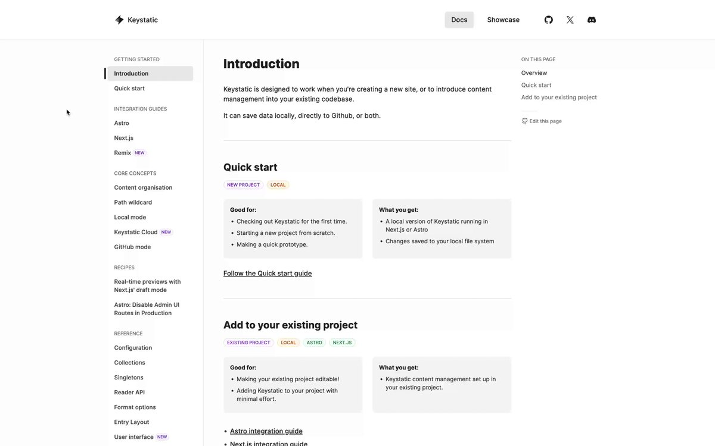Switch to the Docs tab

(459, 20)
